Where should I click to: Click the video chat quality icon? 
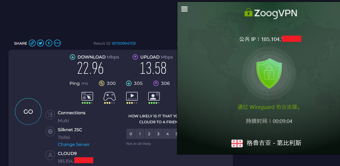[x=154, y=96]
